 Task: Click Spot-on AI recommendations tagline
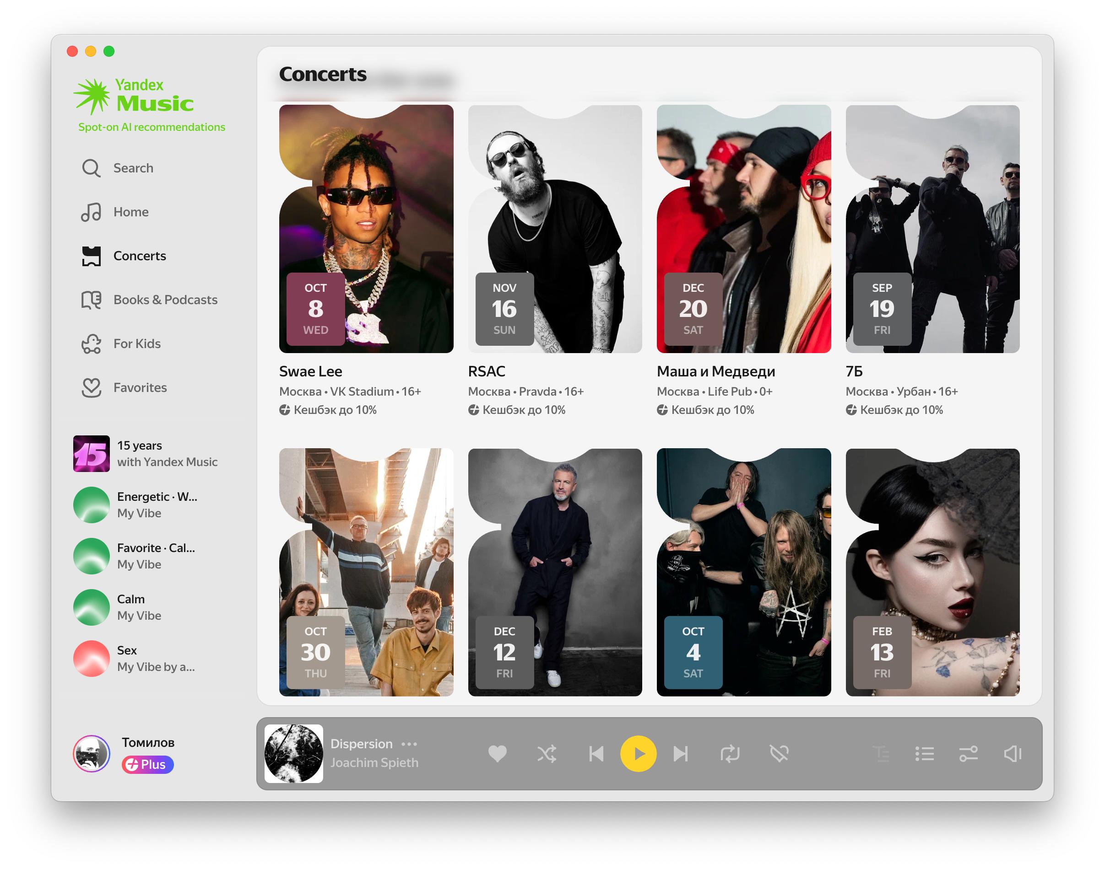(x=151, y=127)
